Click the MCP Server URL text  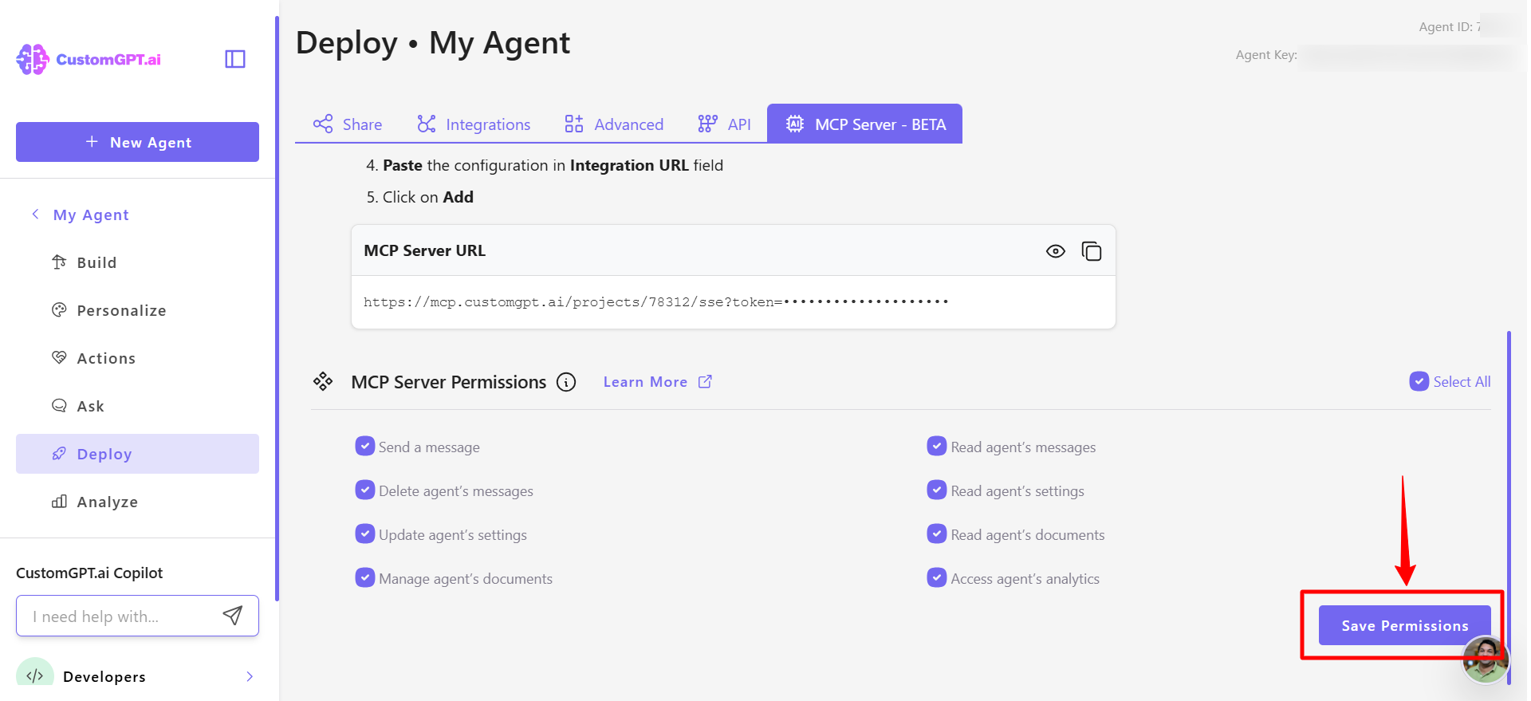click(655, 301)
